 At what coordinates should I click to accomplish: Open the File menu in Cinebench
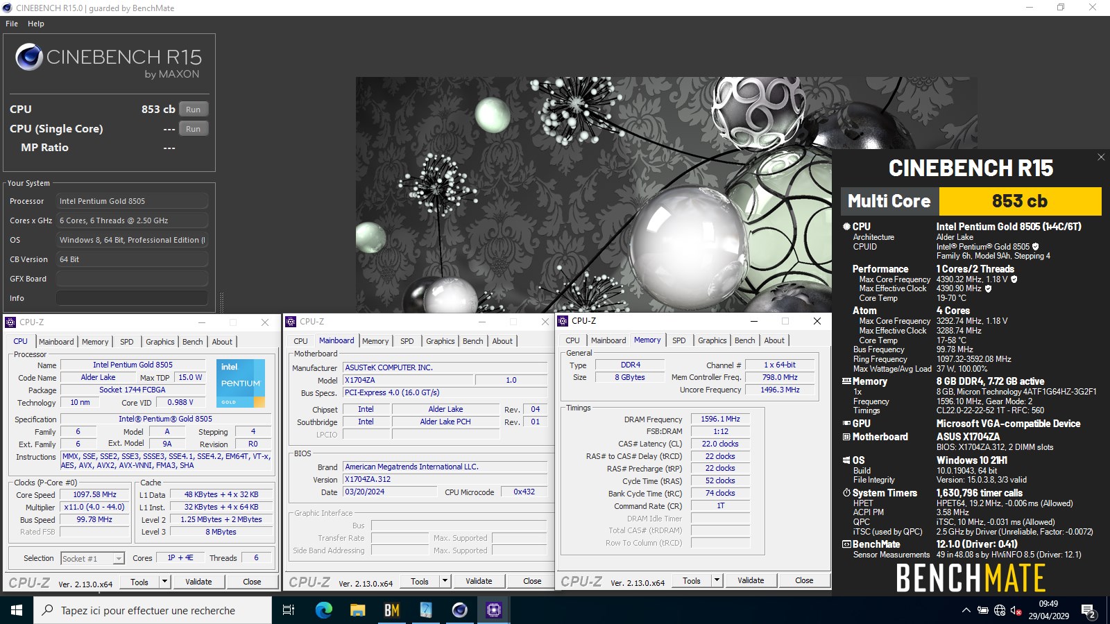12,24
